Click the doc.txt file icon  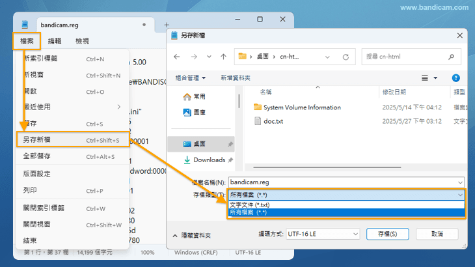pyautogui.click(x=258, y=121)
